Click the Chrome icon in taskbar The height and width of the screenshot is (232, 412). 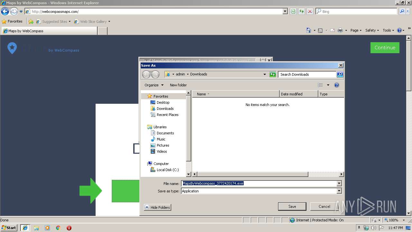(58, 228)
